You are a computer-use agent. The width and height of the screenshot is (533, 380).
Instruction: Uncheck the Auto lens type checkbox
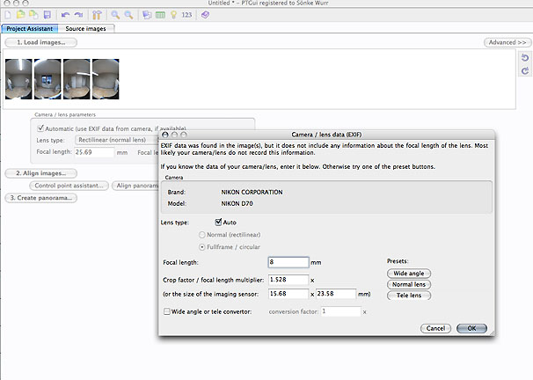click(x=219, y=222)
